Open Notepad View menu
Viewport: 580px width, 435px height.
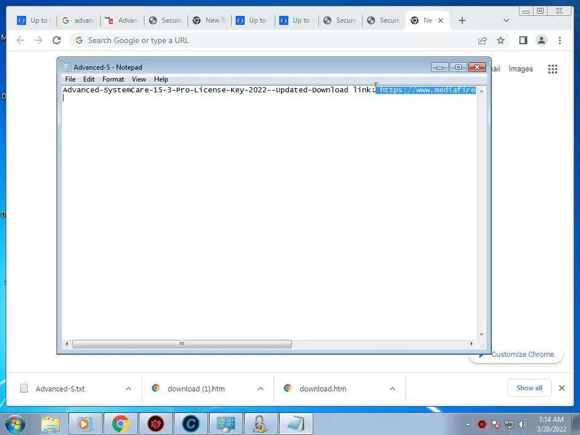(x=139, y=79)
